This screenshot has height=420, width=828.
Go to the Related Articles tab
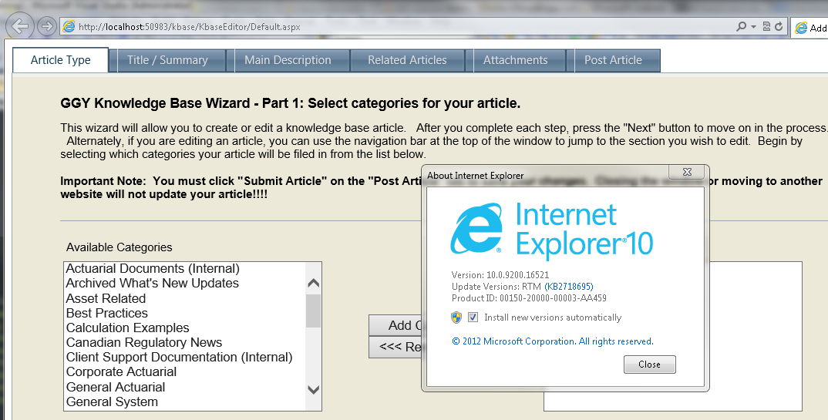point(407,60)
